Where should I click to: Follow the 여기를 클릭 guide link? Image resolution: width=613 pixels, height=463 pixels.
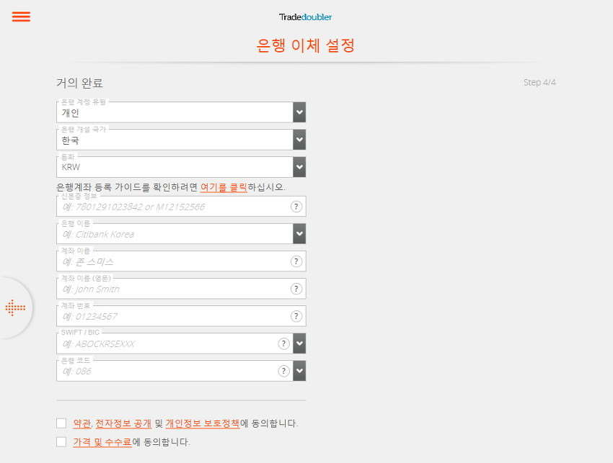pos(224,187)
